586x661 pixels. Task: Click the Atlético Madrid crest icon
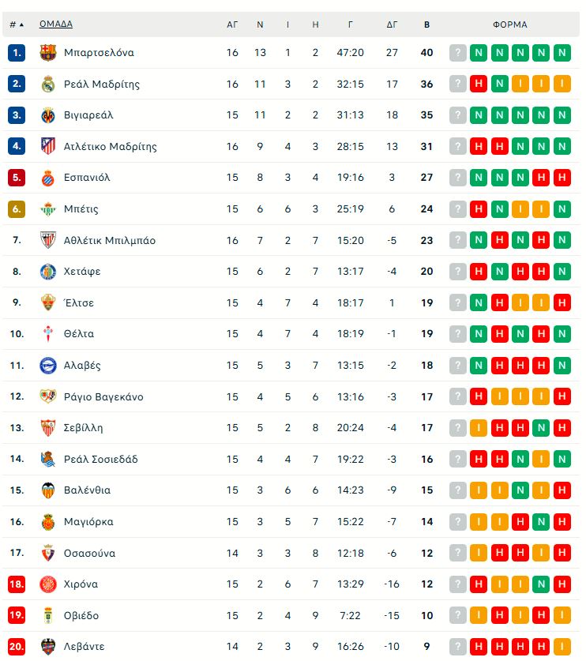pyautogui.click(x=48, y=147)
